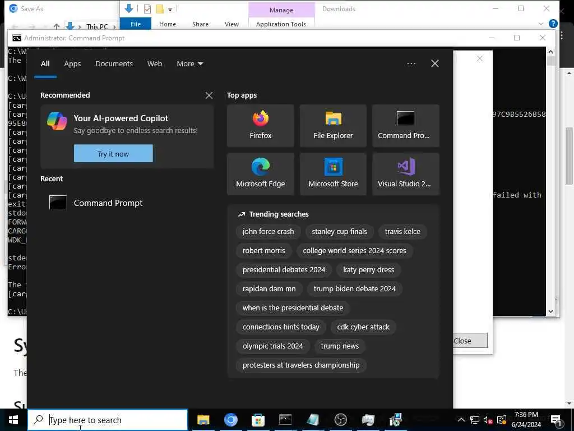Screen dimensions: 574x431
Task: Click the search magnifier icon in taskbar
Action: 38,420
